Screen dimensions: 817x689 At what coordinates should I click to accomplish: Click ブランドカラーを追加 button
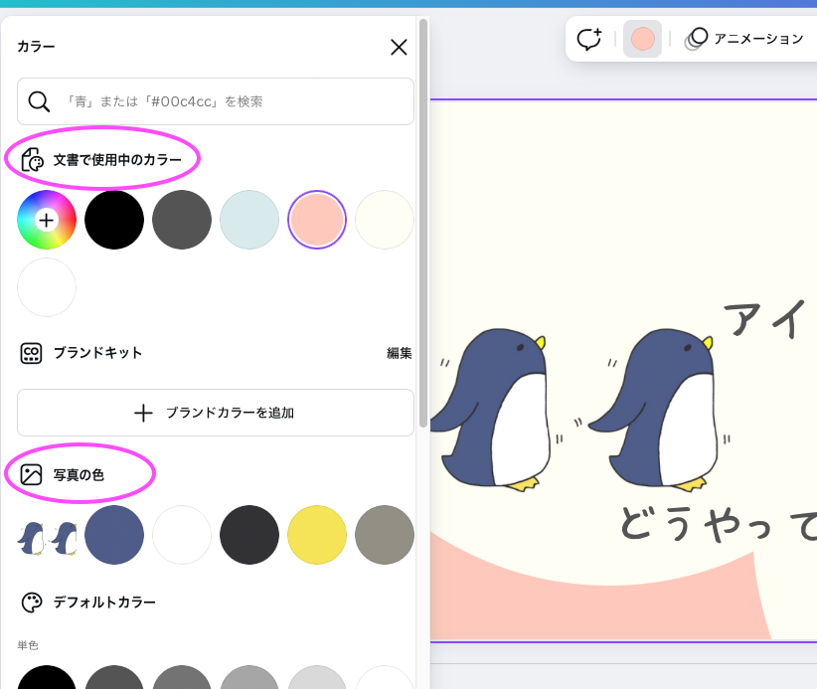click(216, 413)
